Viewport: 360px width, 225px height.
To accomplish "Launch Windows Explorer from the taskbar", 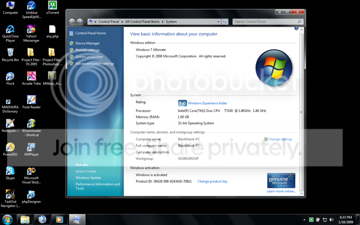I will pyautogui.click(x=25, y=219).
